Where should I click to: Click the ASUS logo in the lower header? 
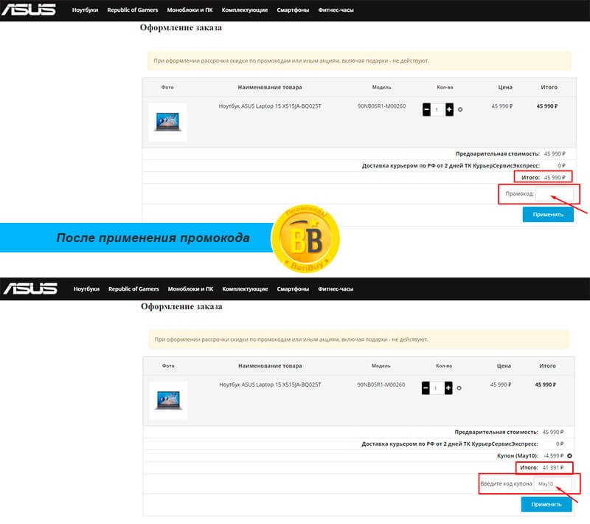coord(29,288)
